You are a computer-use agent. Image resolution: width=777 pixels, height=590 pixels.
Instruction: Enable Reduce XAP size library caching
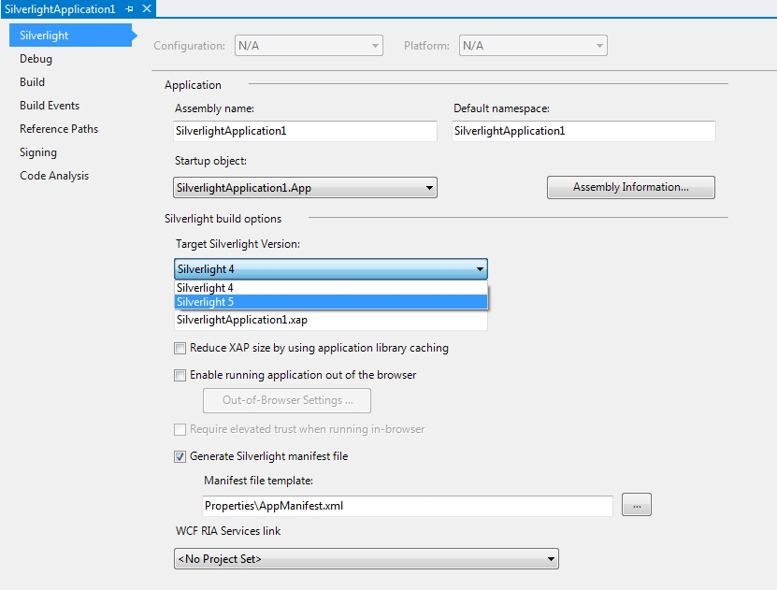click(x=180, y=349)
